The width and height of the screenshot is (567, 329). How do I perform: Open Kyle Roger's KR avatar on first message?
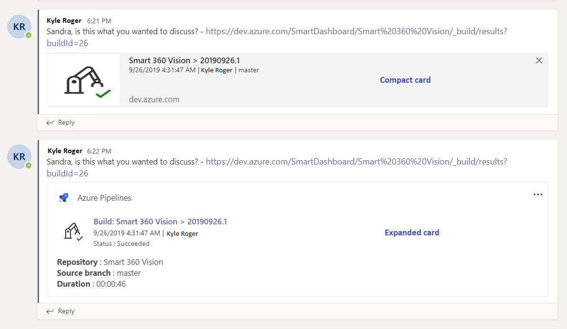pyautogui.click(x=20, y=27)
